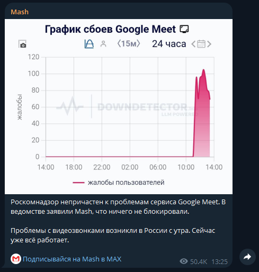Screen dimensions: 259x272
Task: Select the smoothed curve chart mode icon
Action: (x=89, y=44)
